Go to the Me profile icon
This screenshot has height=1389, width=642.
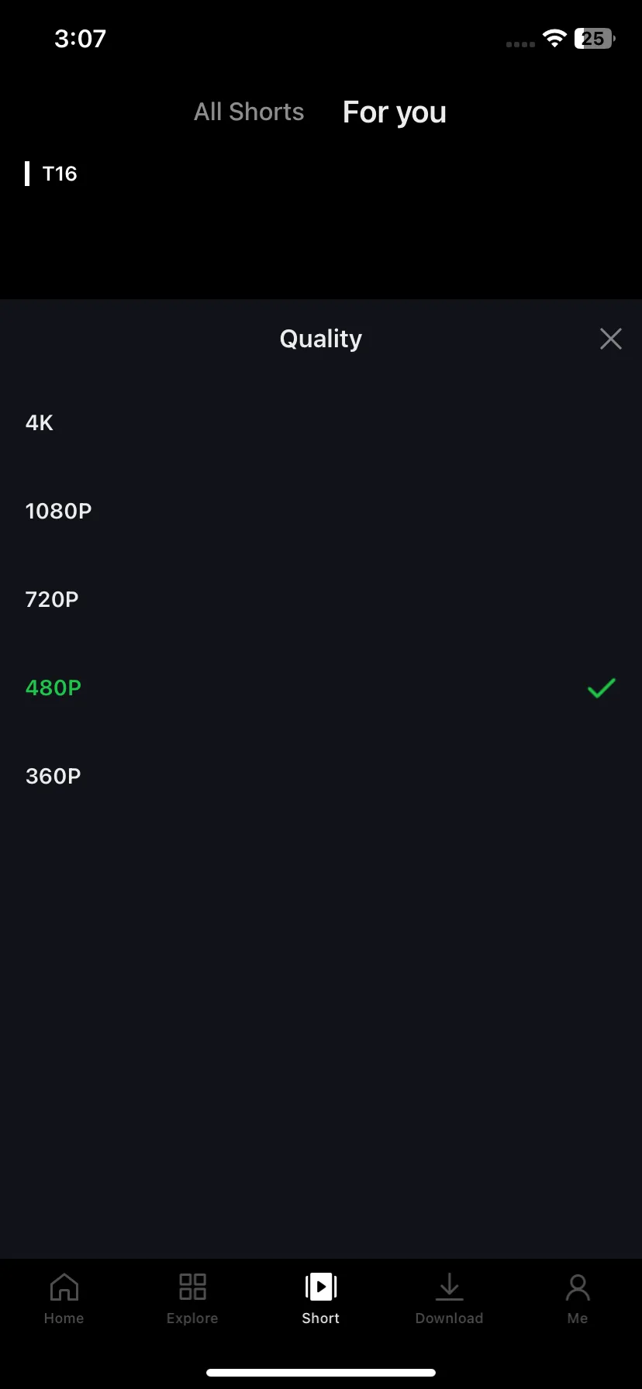[578, 1287]
